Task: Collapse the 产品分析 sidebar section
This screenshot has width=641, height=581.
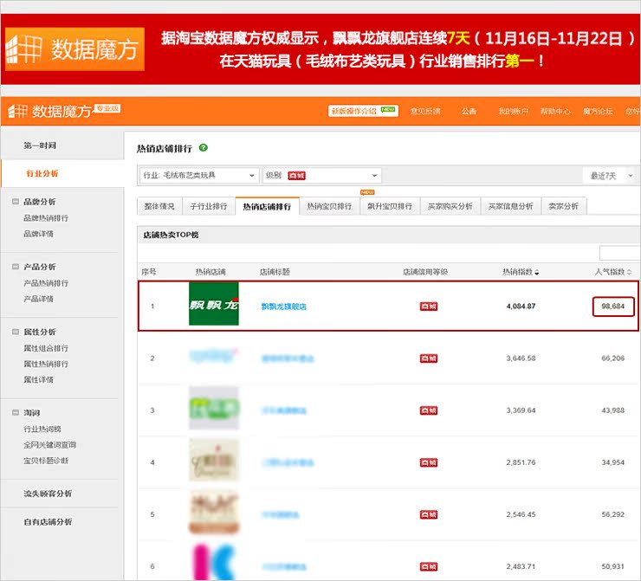Action: (x=16, y=267)
